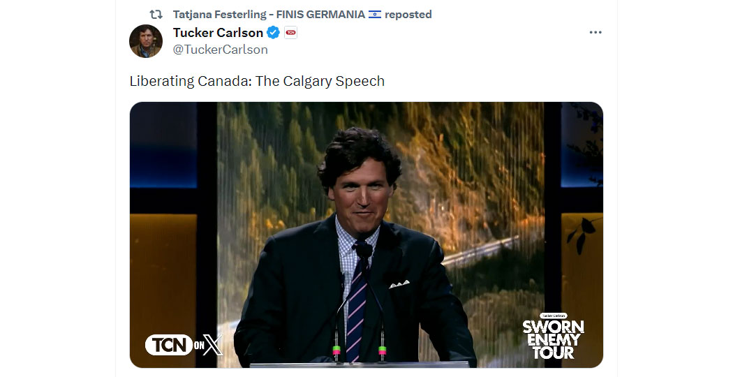733x377 pixels.
Task: Click the word 'reposted' in header
Action: pos(408,15)
